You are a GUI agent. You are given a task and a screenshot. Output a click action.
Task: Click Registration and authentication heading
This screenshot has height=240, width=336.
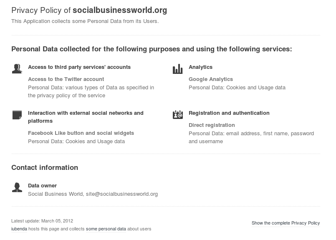pos(229,113)
